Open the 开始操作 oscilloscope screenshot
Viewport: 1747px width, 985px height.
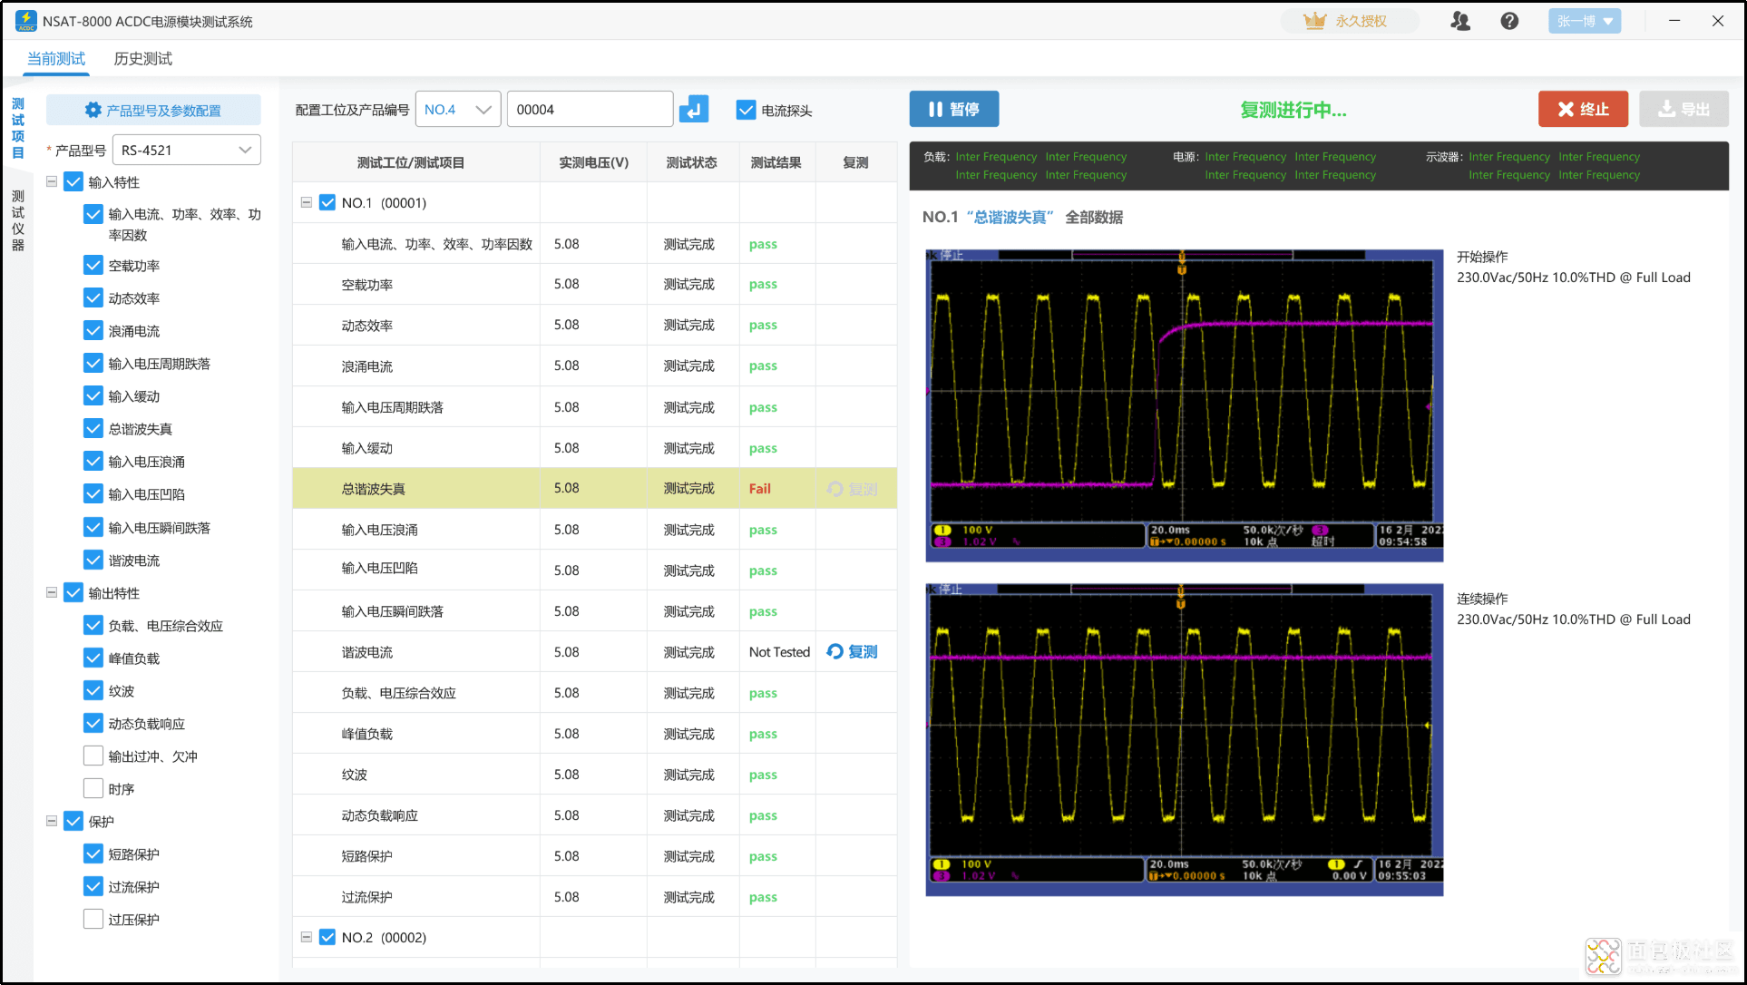tap(1185, 405)
